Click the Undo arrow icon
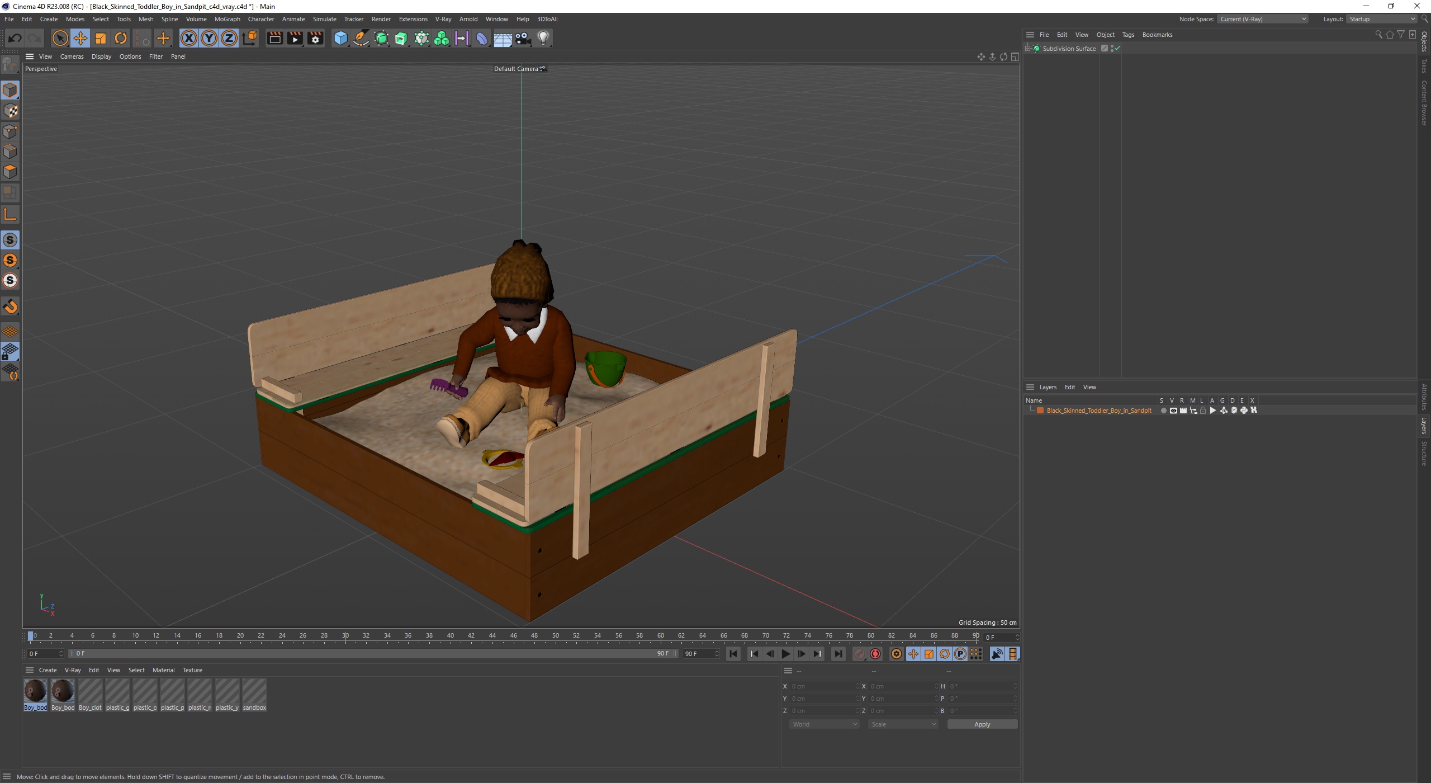 [x=15, y=38]
